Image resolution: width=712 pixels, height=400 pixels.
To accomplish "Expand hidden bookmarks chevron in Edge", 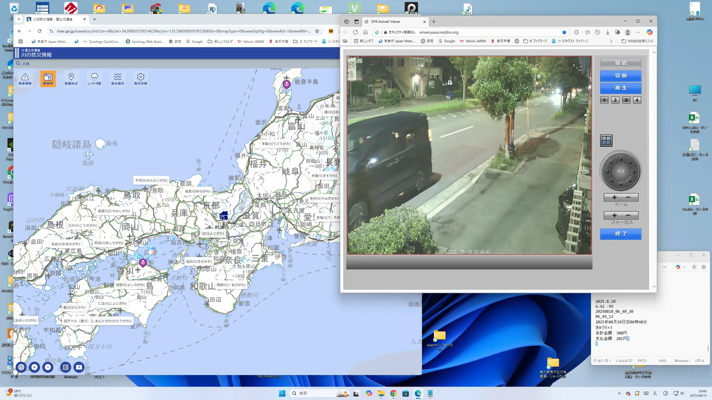I will pyautogui.click(x=611, y=41).
